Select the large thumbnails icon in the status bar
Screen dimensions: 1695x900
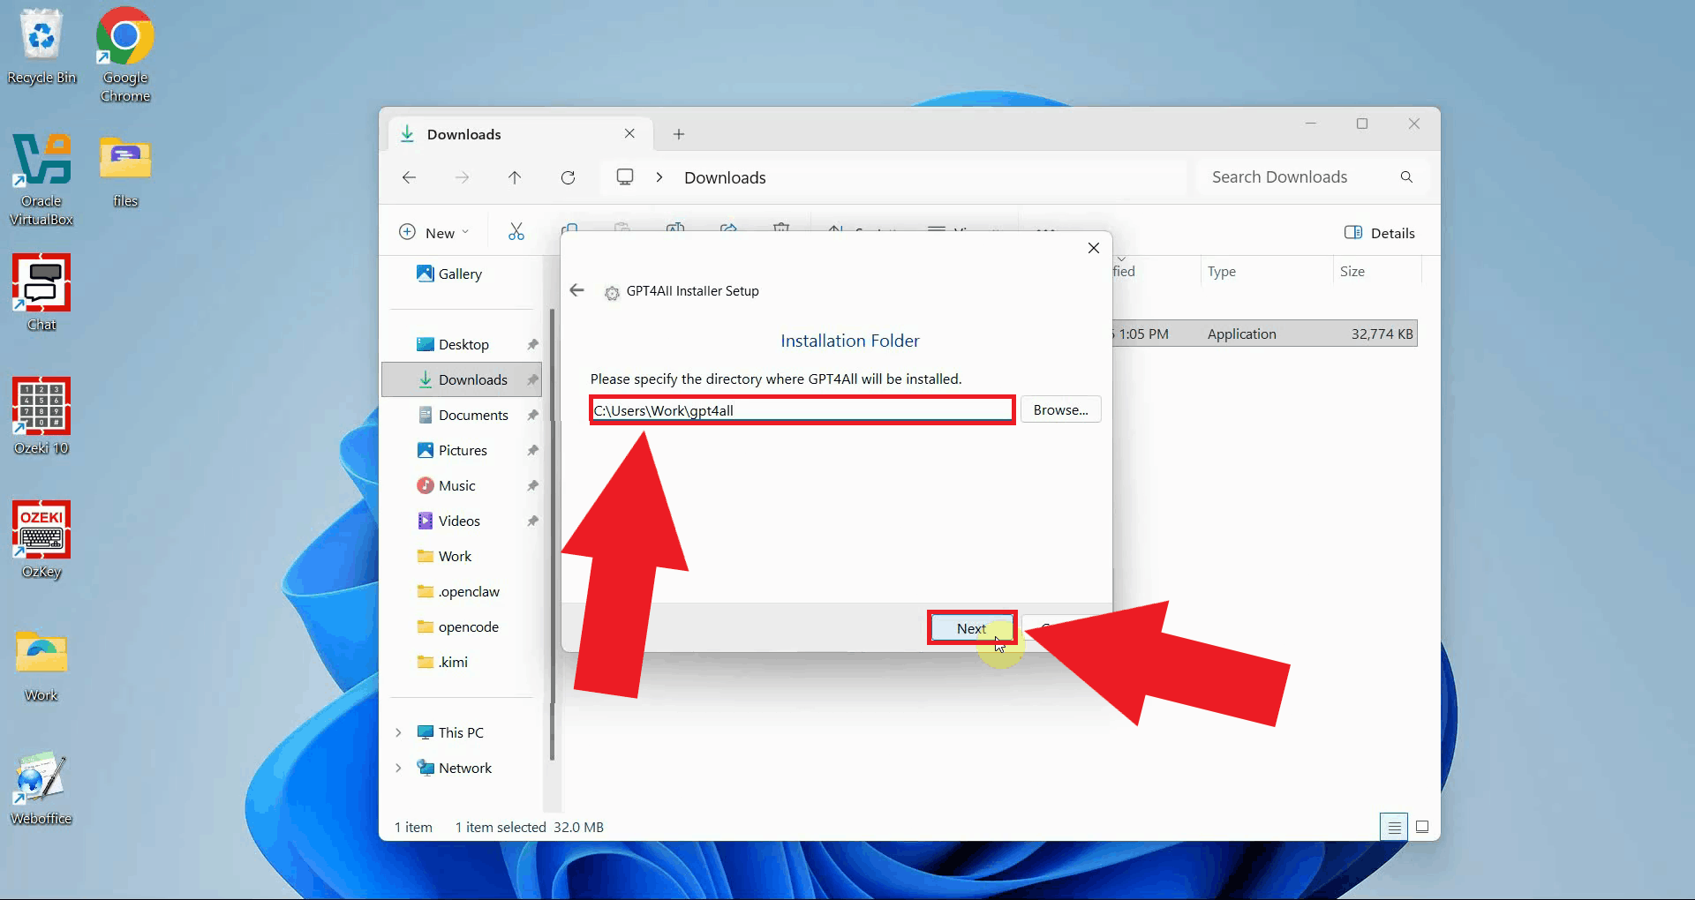pos(1422,827)
